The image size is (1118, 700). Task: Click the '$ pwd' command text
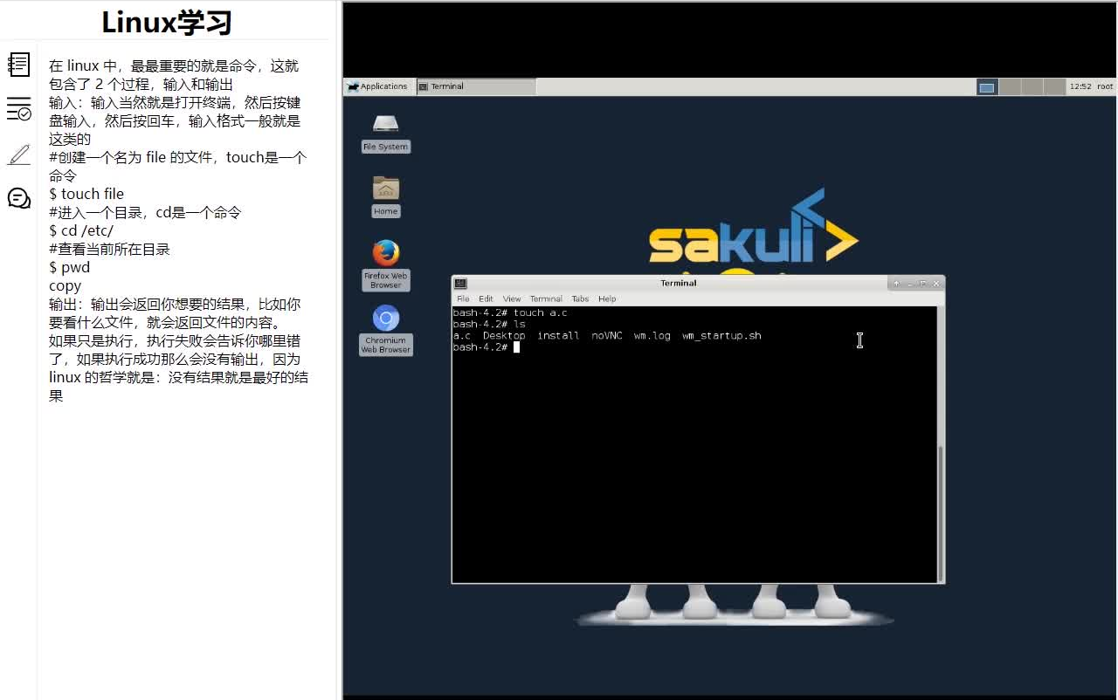(x=70, y=267)
